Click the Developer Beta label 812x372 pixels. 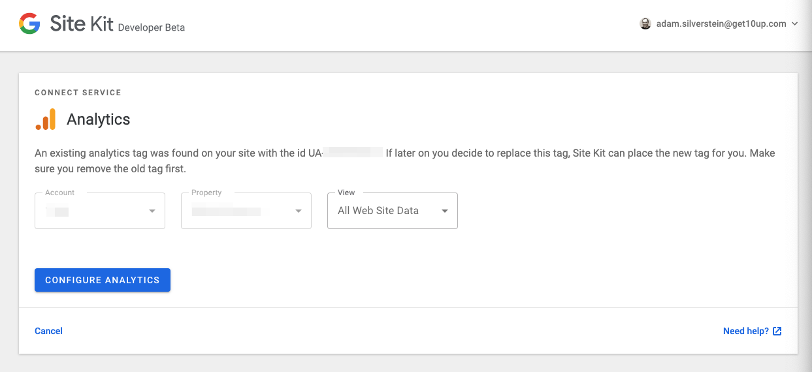coord(152,27)
